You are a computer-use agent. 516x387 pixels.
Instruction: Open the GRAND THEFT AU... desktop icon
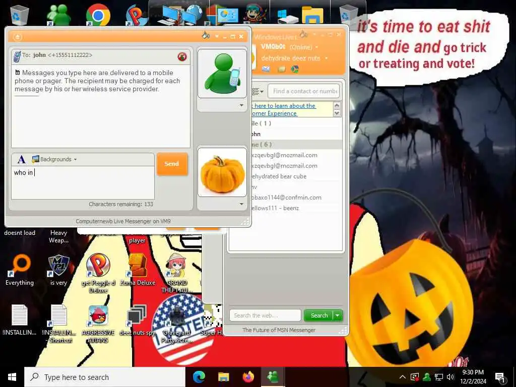point(177,273)
